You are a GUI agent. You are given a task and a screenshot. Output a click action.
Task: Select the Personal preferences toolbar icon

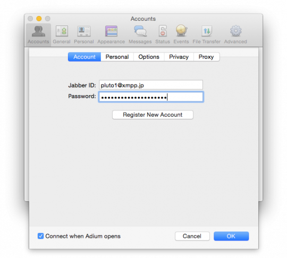pyautogui.click(x=84, y=31)
